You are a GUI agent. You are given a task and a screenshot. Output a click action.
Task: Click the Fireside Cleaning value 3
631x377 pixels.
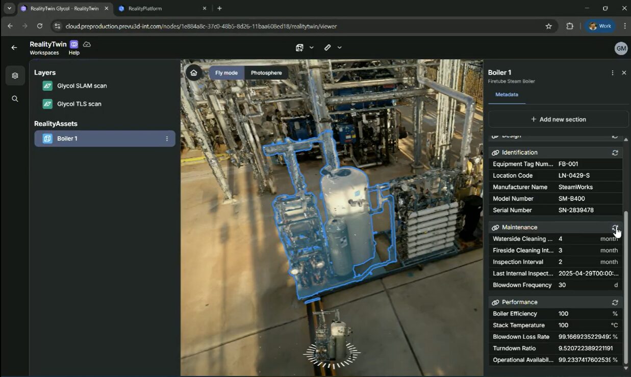coord(560,250)
